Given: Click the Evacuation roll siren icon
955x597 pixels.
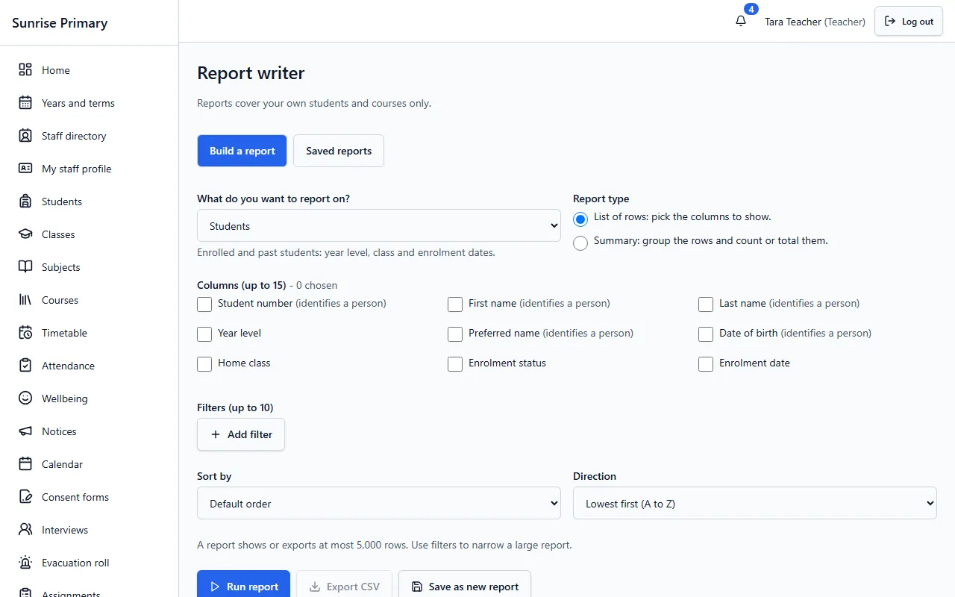Looking at the screenshot, I should [25, 563].
